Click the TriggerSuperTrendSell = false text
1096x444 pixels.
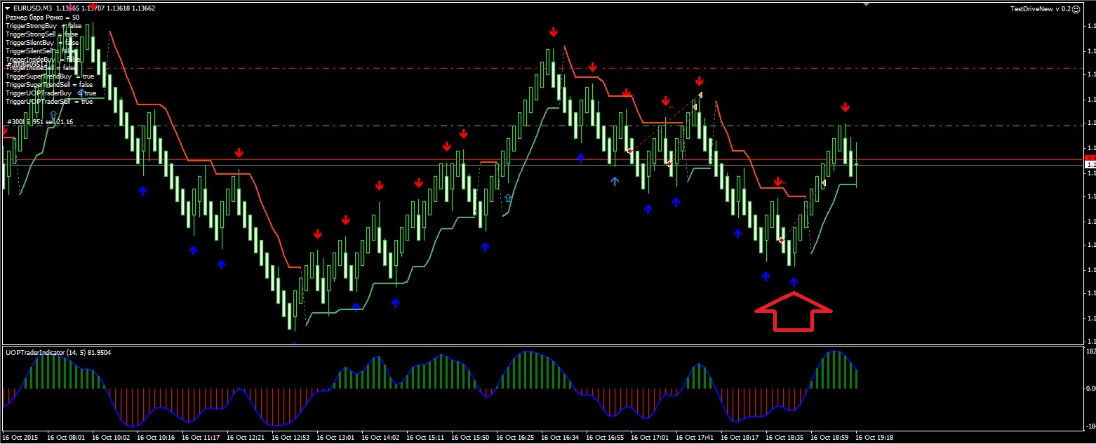pos(48,84)
